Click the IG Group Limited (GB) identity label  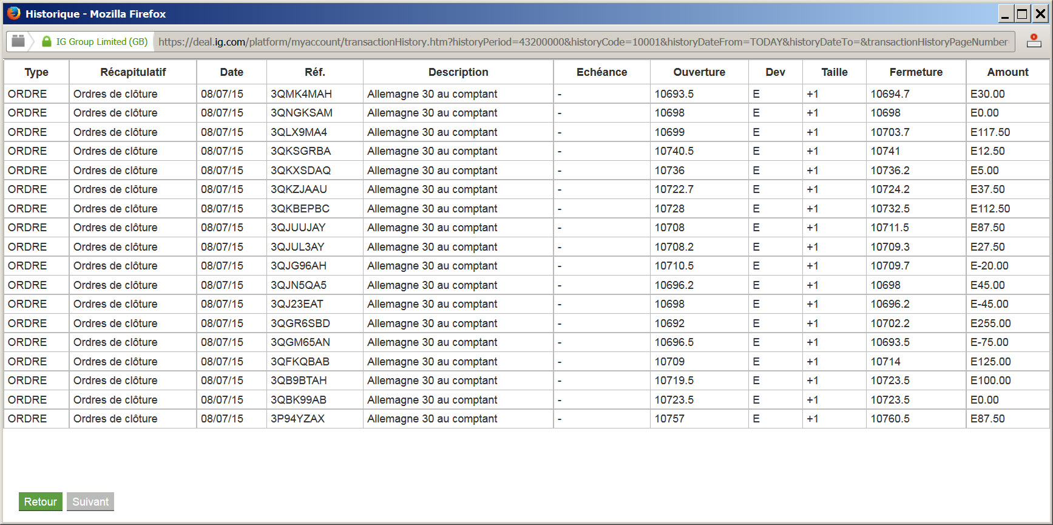pyautogui.click(x=102, y=42)
